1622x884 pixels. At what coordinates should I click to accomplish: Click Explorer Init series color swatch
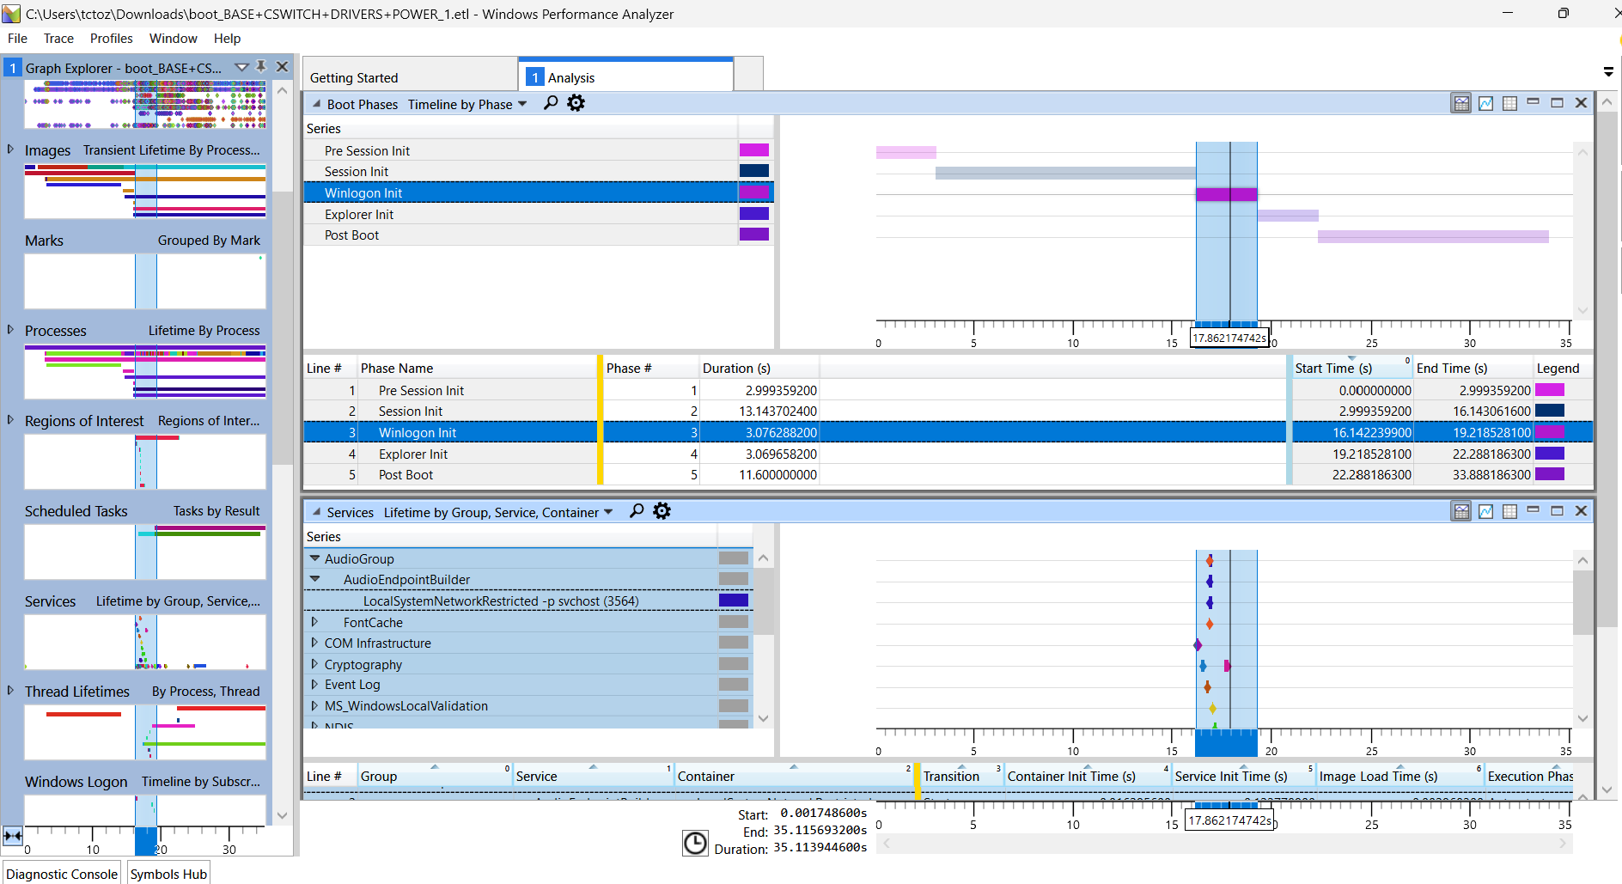754,214
